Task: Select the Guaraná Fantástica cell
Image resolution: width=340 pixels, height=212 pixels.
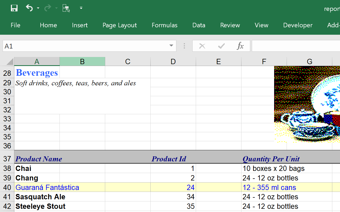Action: click(47, 187)
